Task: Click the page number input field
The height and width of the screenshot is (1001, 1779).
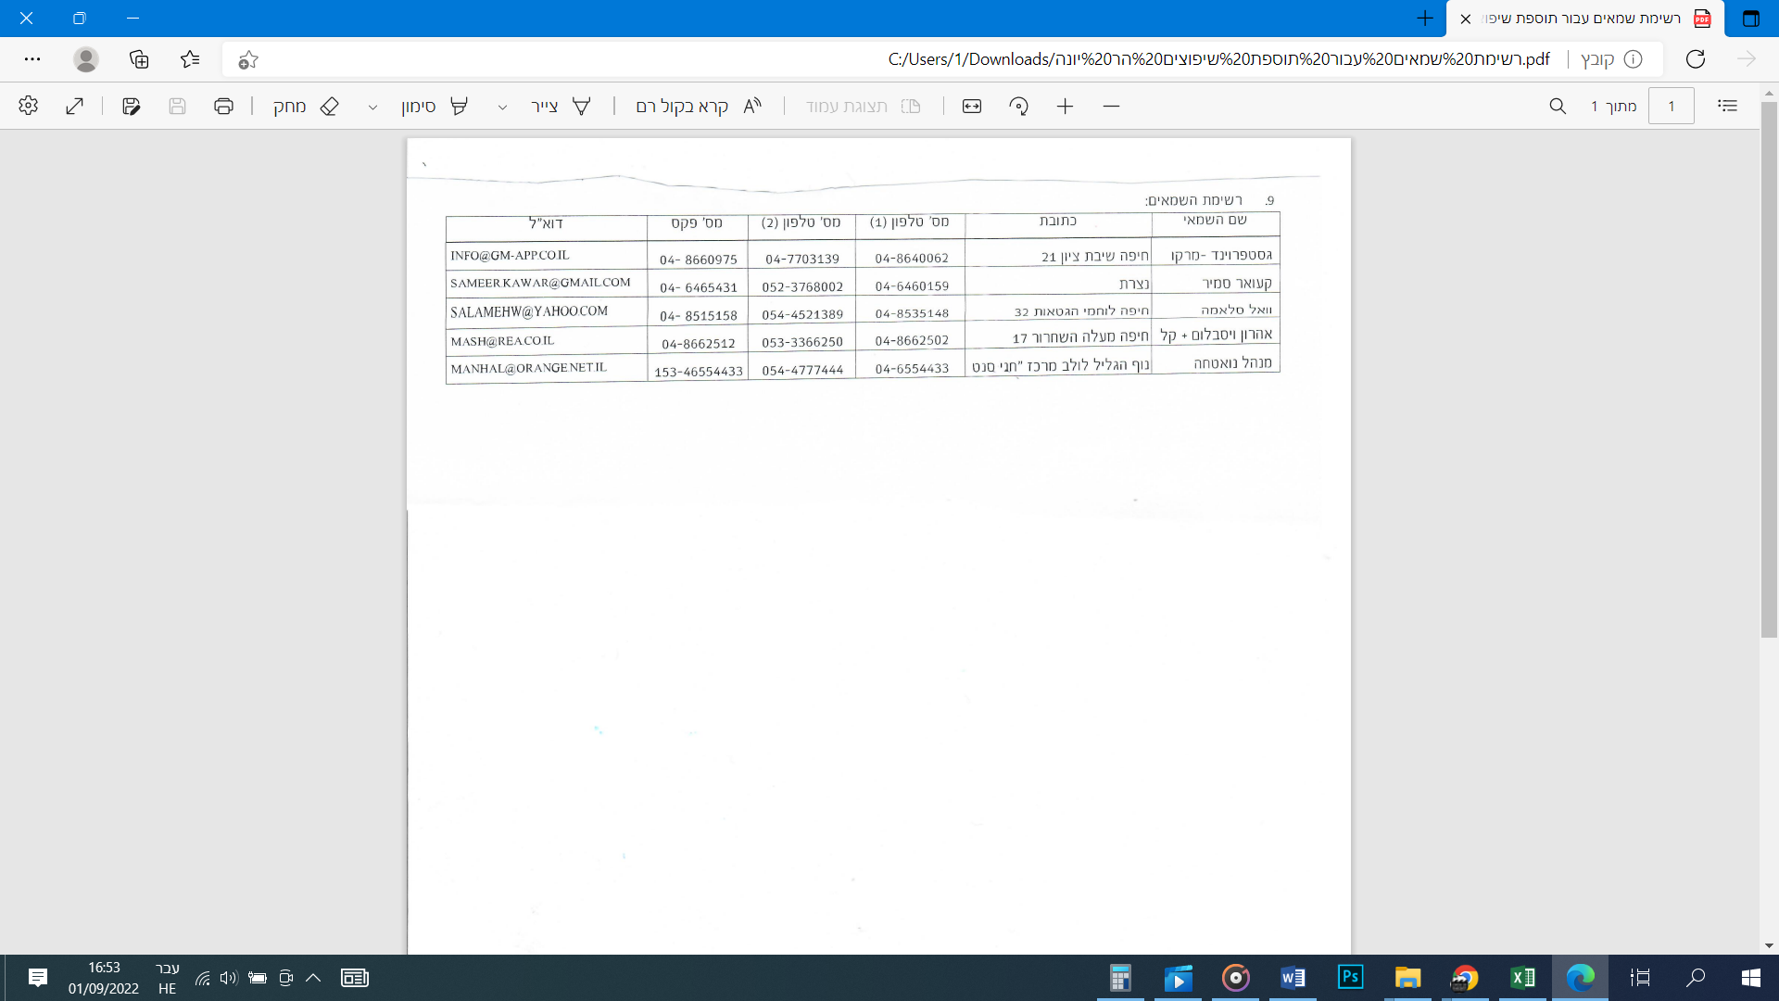Action: click(1671, 106)
